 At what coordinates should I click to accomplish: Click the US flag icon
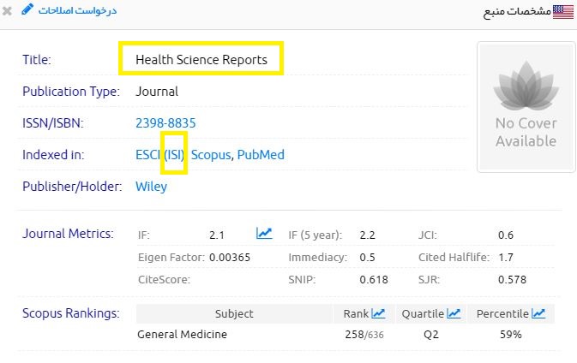[x=563, y=11]
